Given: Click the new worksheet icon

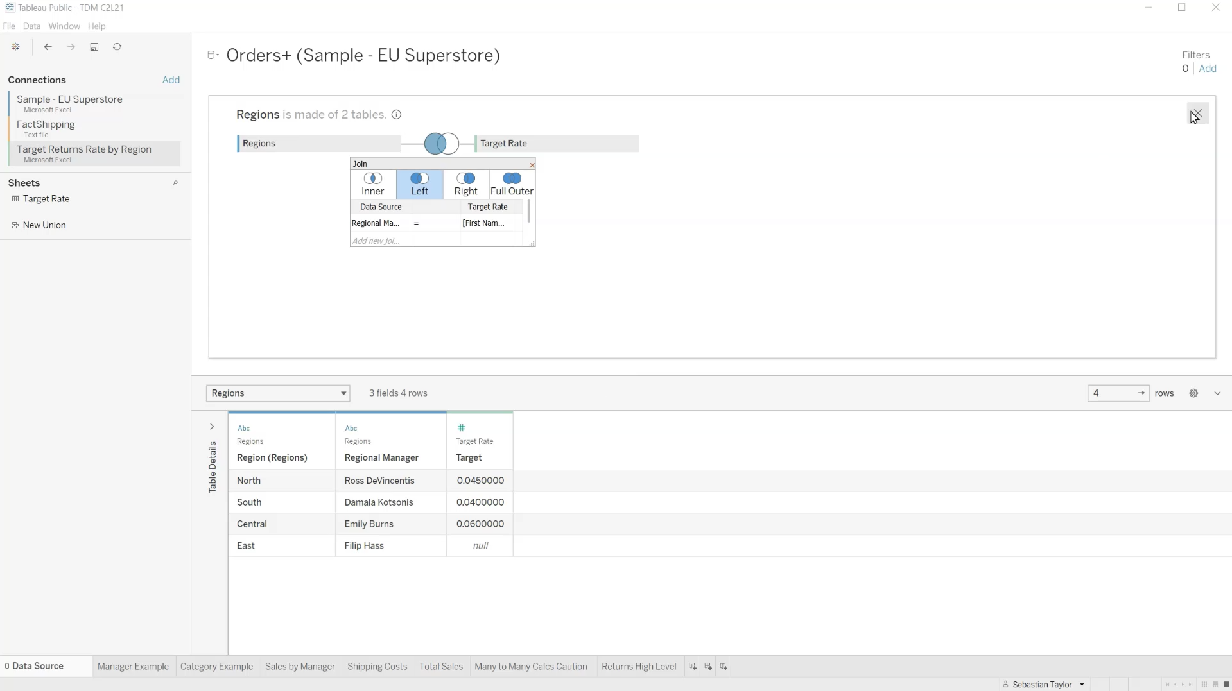Looking at the screenshot, I should point(693,667).
